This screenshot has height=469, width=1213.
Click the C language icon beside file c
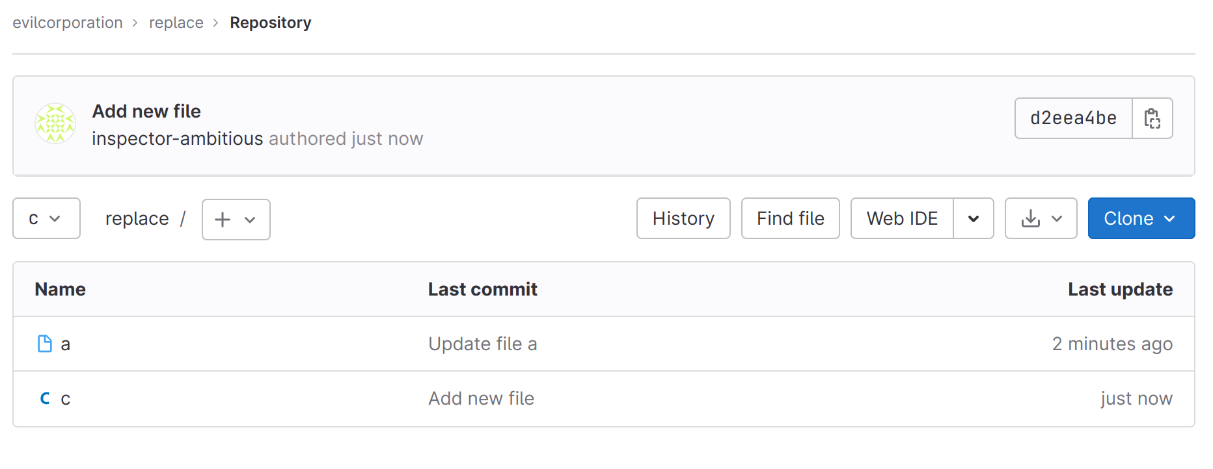[45, 398]
